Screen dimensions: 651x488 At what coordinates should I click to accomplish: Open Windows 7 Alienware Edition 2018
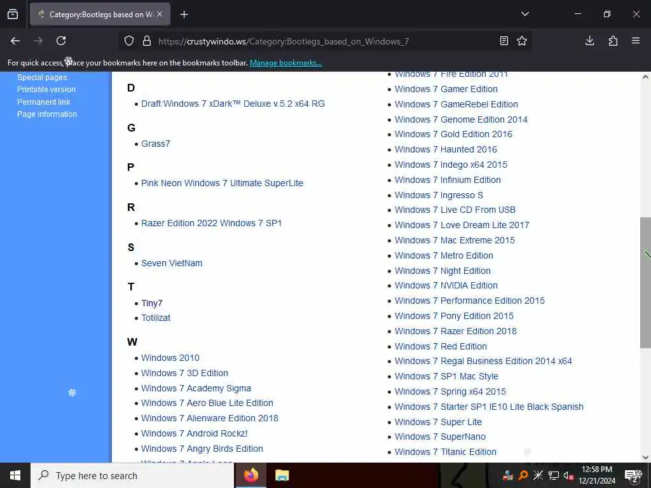pos(210,418)
